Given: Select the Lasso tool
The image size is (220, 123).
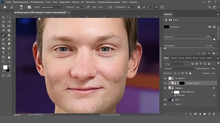Looking at the screenshot, I should tap(3, 22).
